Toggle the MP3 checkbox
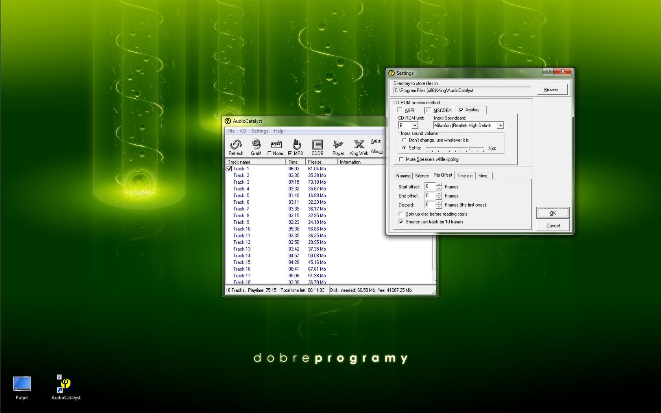 tap(290, 153)
